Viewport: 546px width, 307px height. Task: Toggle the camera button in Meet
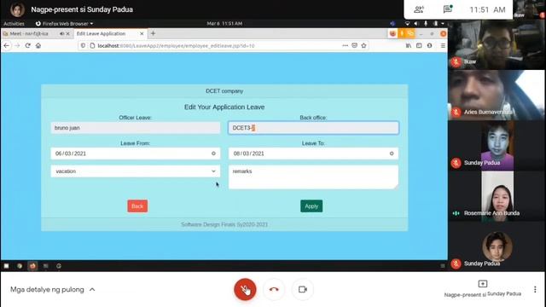(x=302, y=289)
